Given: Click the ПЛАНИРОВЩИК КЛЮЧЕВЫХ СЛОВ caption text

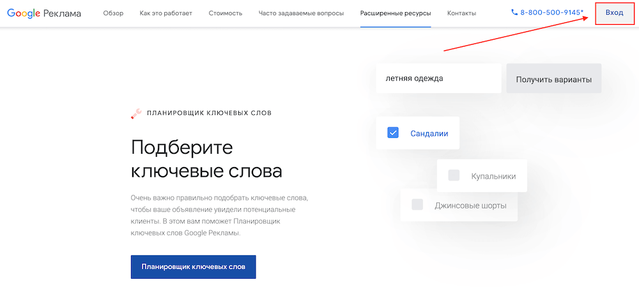Looking at the screenshot, I should tap(209, 113).
